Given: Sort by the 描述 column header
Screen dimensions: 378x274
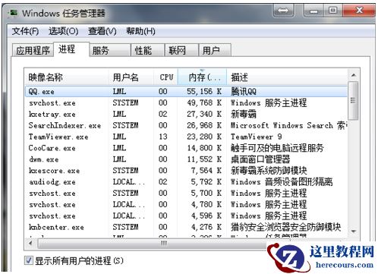Looking at the screenshot, I should pyautogui.click(x=287, y=77).
